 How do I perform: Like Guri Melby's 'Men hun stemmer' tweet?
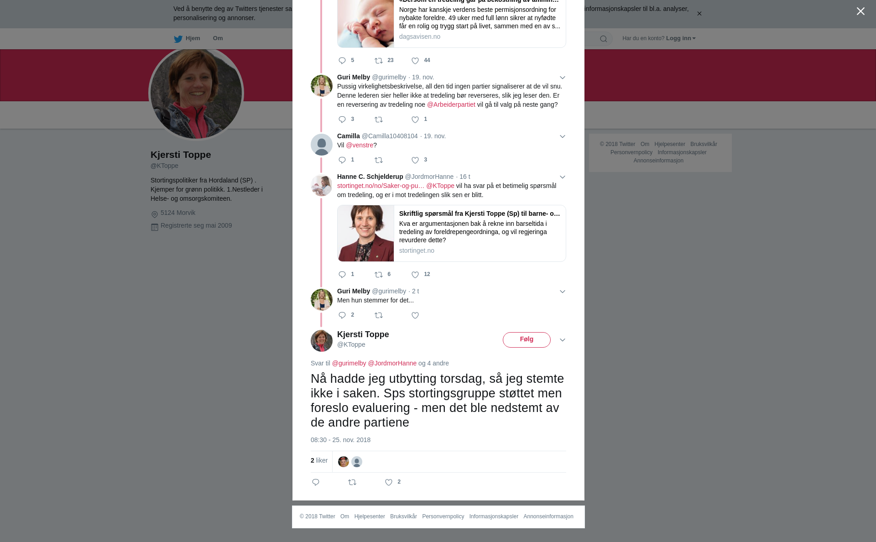[415, 315]
